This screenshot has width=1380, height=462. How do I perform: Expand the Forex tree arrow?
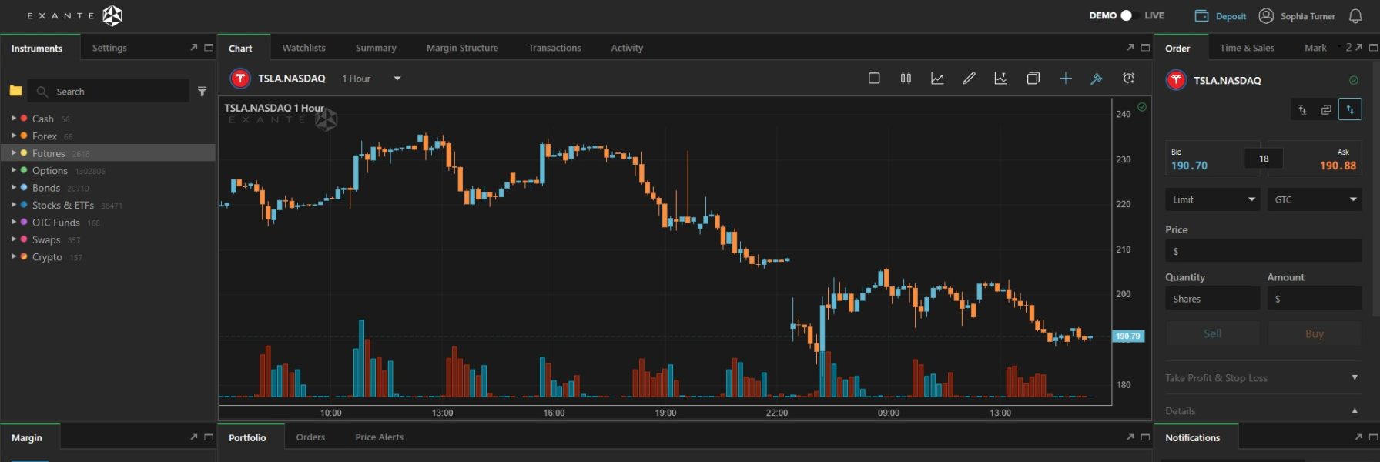[x=13, y=136]
